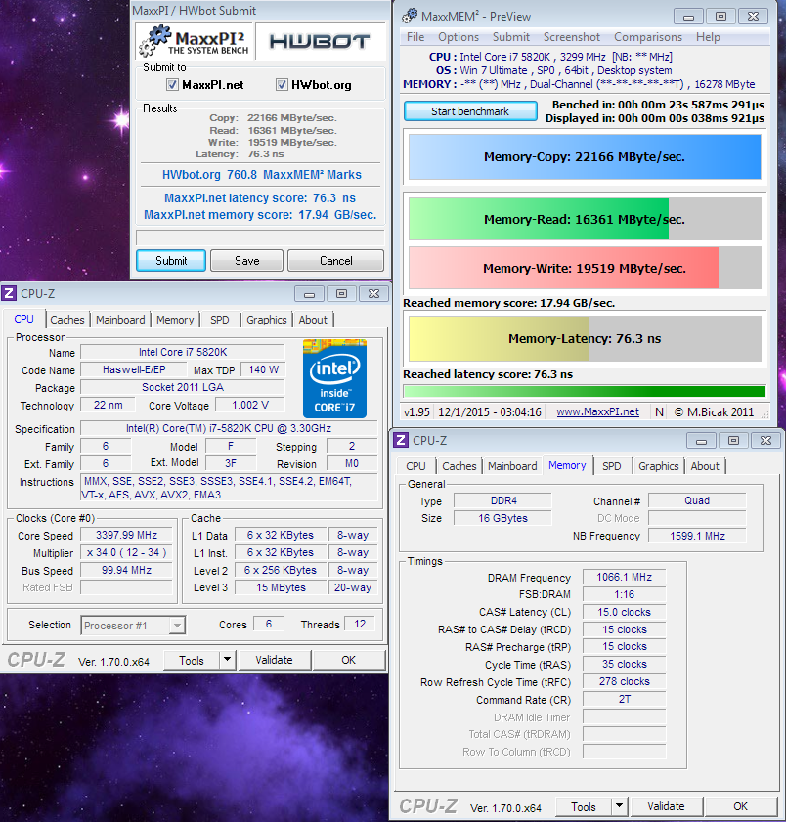Screen dimensions: 786x822
Task: Click OK in right CPU-Z window
Action: (x=740, y=806)
